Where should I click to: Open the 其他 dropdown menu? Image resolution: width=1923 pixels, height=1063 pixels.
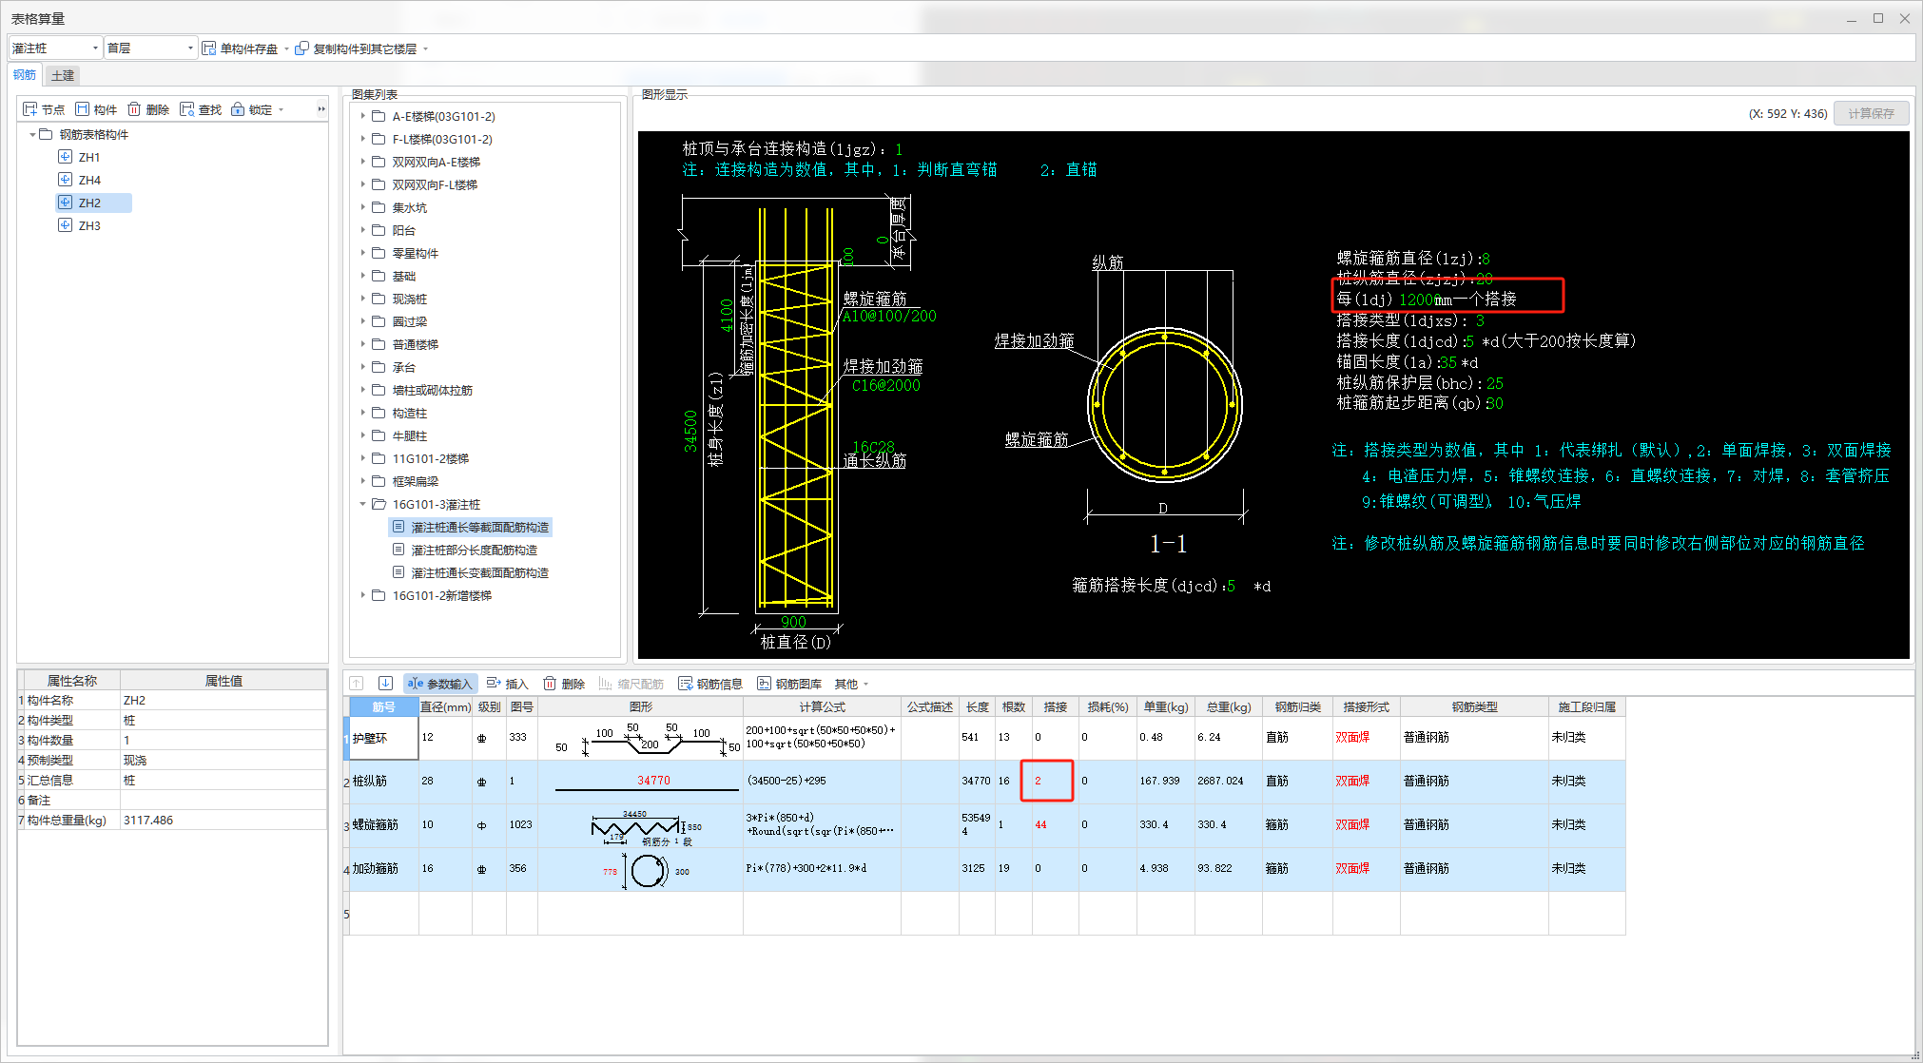[x=851, y=683]
